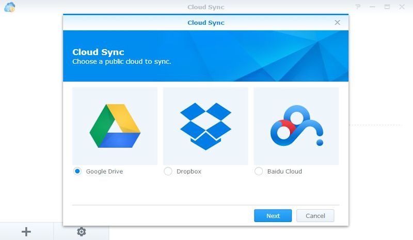Screen dimensions: 413x240
Task: Click the Dropbox logo tile
Action: pyautogui.click(x=205, y=126)
